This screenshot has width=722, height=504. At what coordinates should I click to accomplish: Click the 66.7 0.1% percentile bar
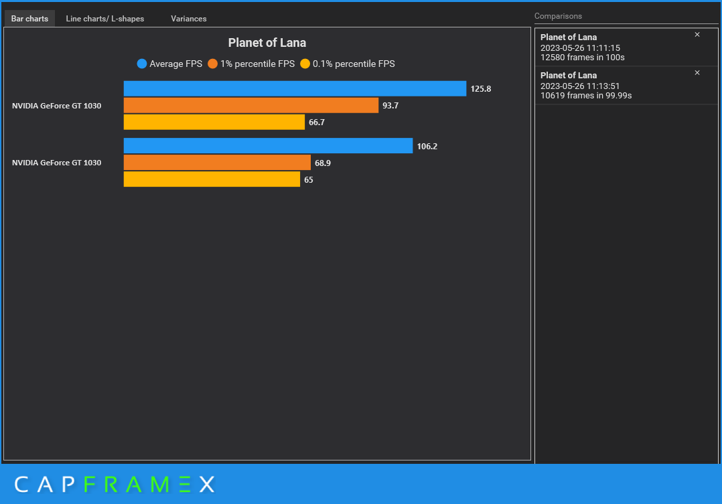[x=214, y=122]
